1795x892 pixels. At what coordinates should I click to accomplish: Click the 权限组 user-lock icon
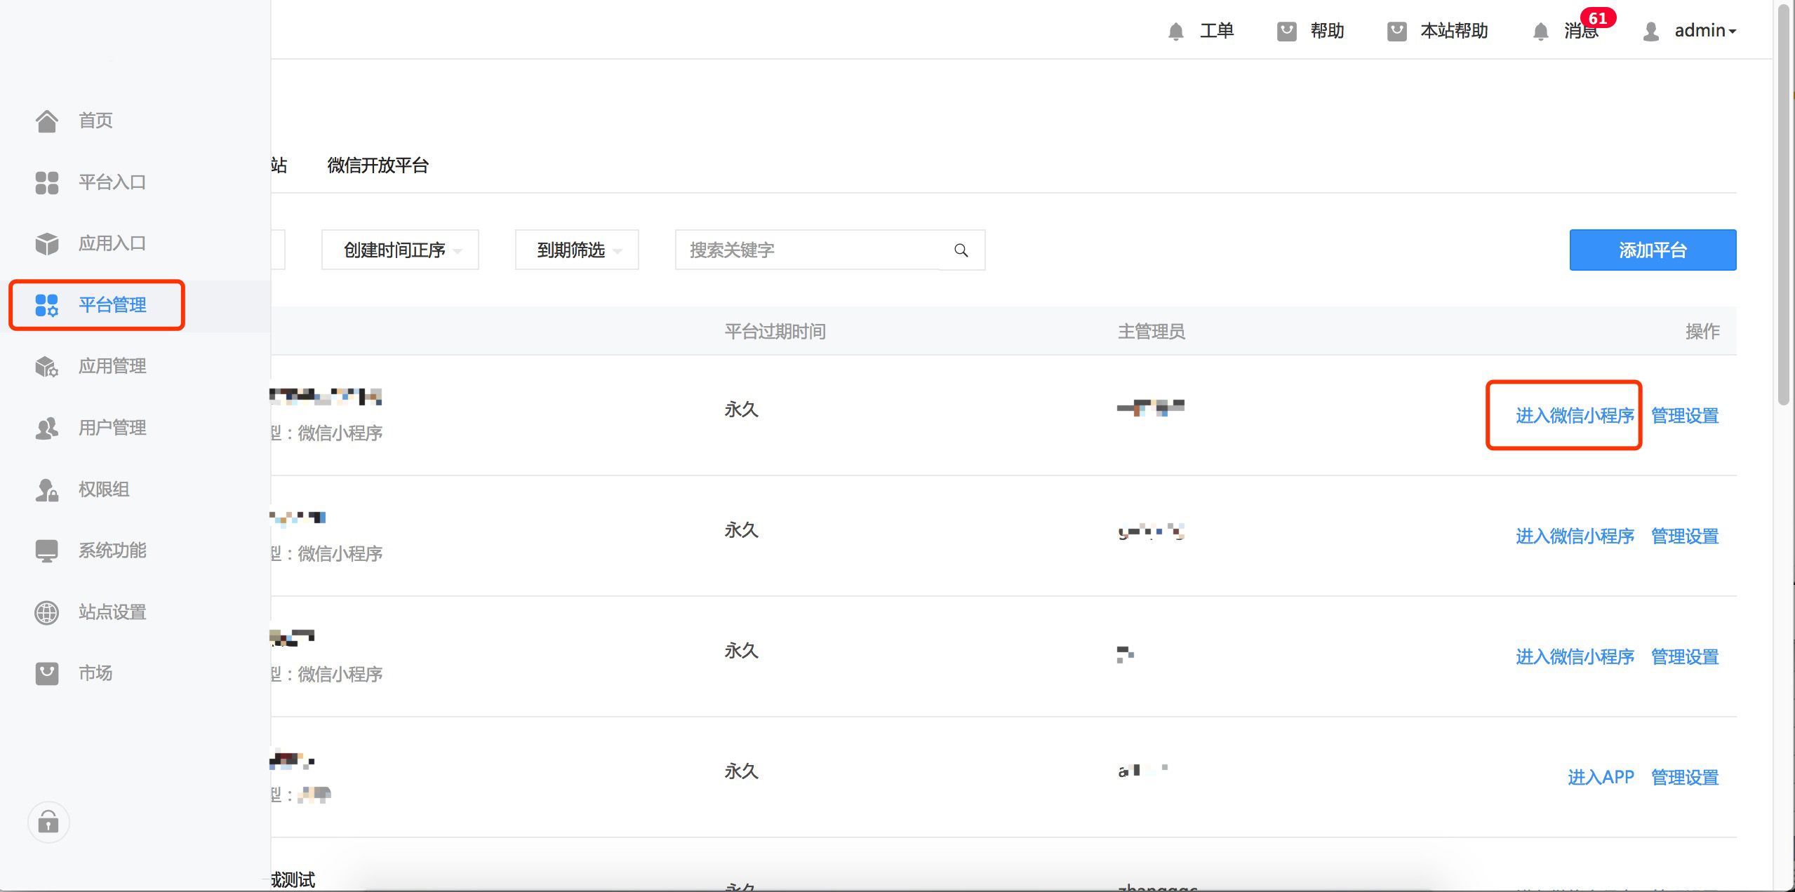(x=47, y=489)
